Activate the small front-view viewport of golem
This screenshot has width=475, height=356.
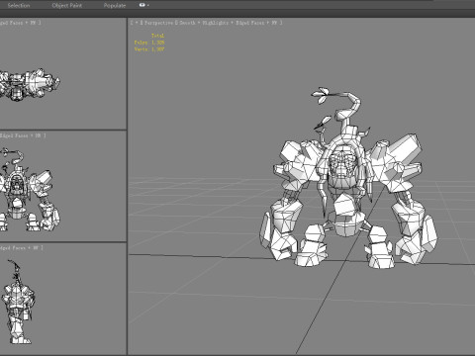(x=62, y=186)
